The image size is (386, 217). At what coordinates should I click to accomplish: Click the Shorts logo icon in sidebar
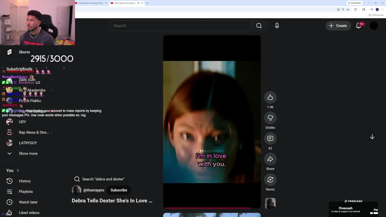(x=9, y=52)
